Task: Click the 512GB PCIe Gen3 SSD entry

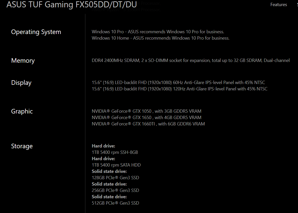Action: point(115,203)
